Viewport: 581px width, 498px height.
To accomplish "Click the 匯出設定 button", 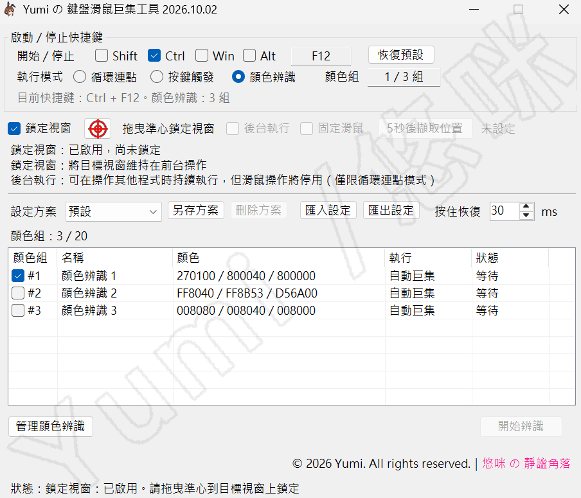I will pyautogui.click(x=391, y=210).
